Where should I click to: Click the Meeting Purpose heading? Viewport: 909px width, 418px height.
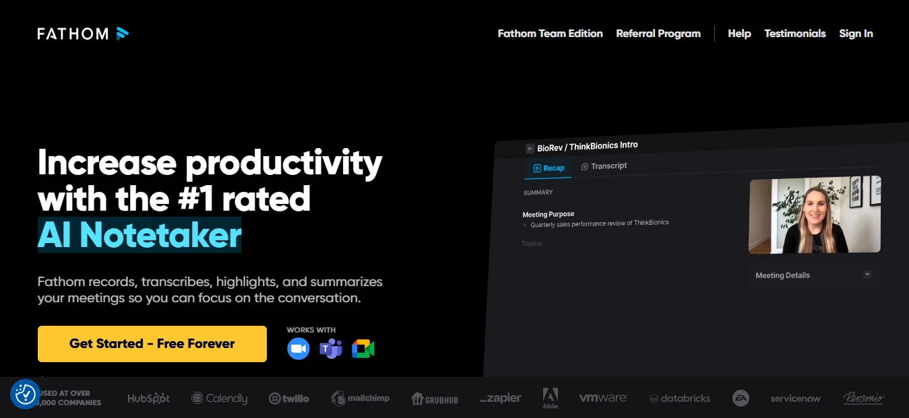pyautogui.click(x=548, y=214)
